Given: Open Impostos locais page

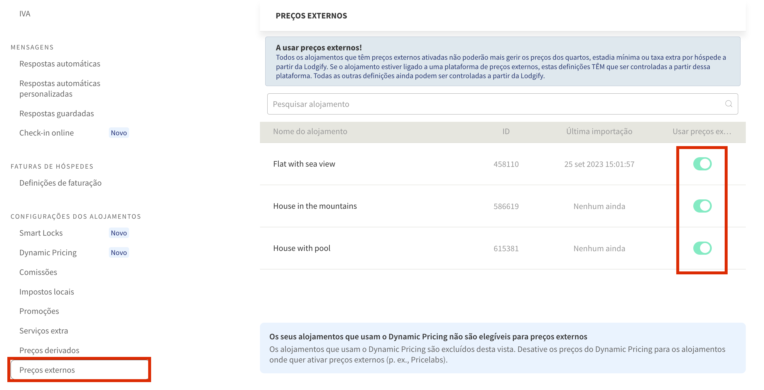Looking at the screenshot, I should pyautogui.click(x=47, y=292).
